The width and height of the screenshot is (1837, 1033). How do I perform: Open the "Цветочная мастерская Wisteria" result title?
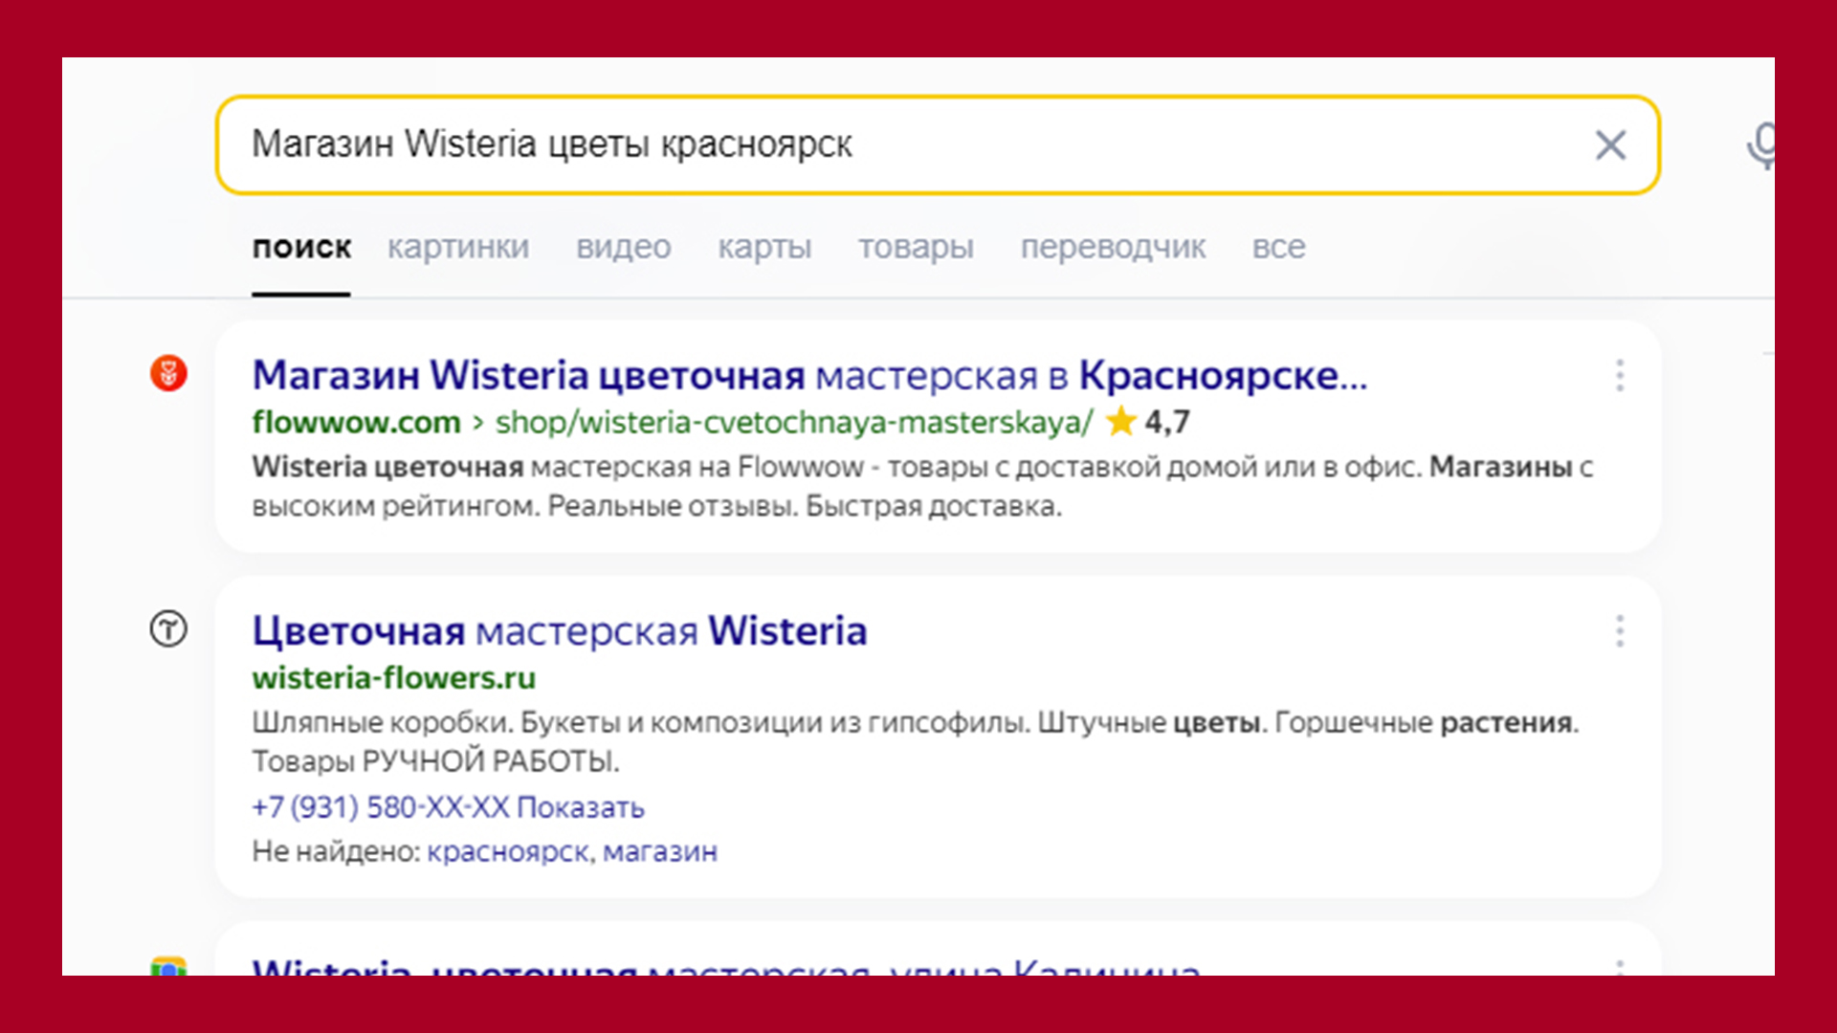coord(560,631)
